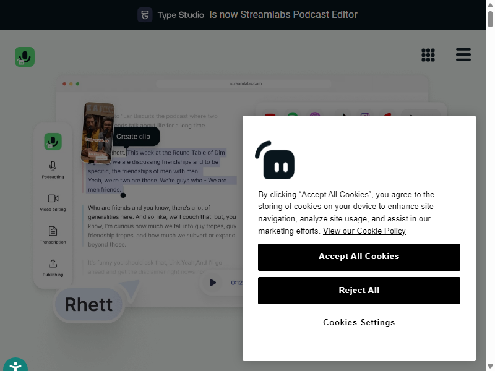The image size is (495, 371).
Task: Click the Type Studio logo icon in banner
Action: point(145,15)
